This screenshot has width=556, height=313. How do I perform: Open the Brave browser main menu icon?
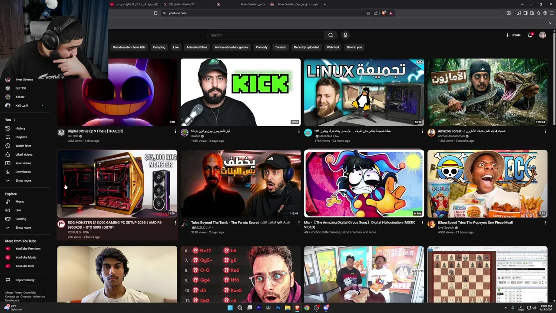551,13
